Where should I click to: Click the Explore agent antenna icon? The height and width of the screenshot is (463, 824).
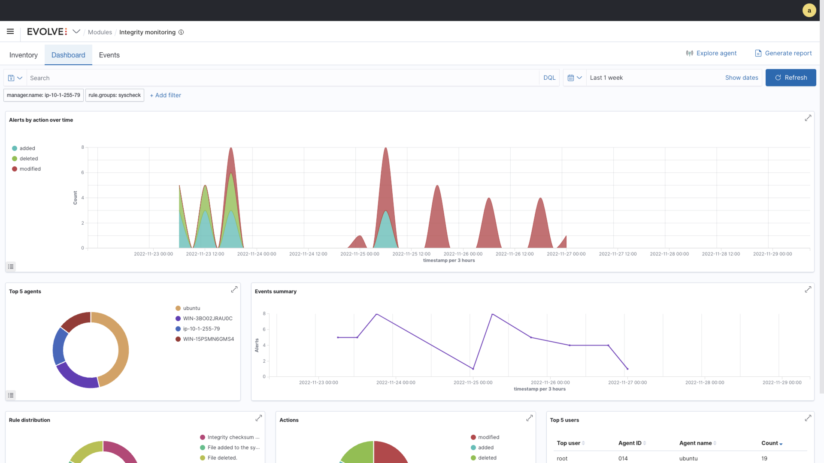689,53
